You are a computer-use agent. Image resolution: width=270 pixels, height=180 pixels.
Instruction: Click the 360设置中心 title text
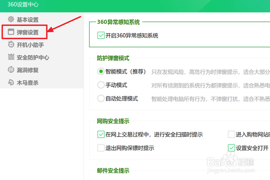[23, 4]
